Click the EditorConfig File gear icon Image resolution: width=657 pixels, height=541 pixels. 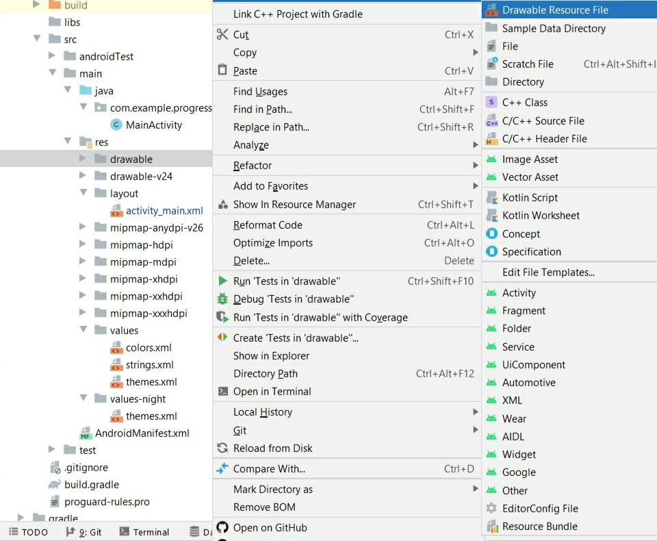click(491, 508)
